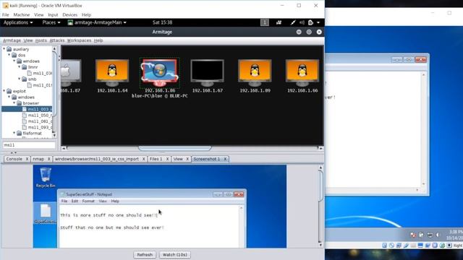Screen dimensions: 463x260
Task: Click the module search field containing ms11
Action: click(x=29, y=145)
